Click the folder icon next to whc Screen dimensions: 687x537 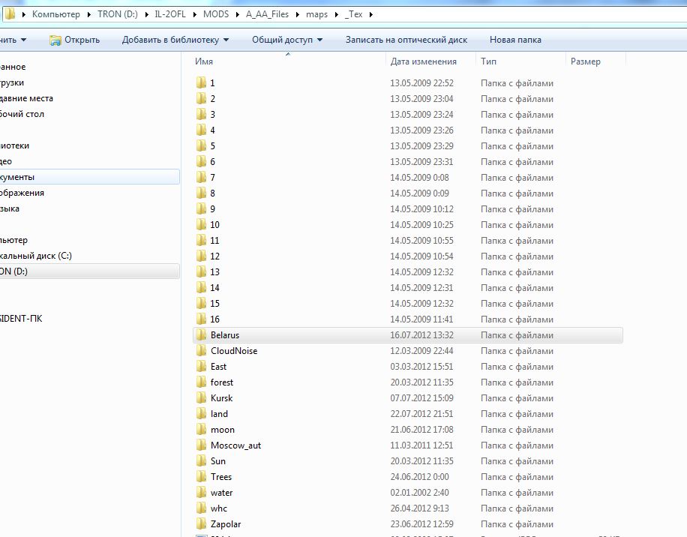click(x=201, y=508)
